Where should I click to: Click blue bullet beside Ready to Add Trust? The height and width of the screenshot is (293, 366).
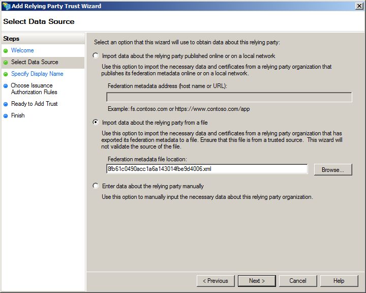click(6, 104)
